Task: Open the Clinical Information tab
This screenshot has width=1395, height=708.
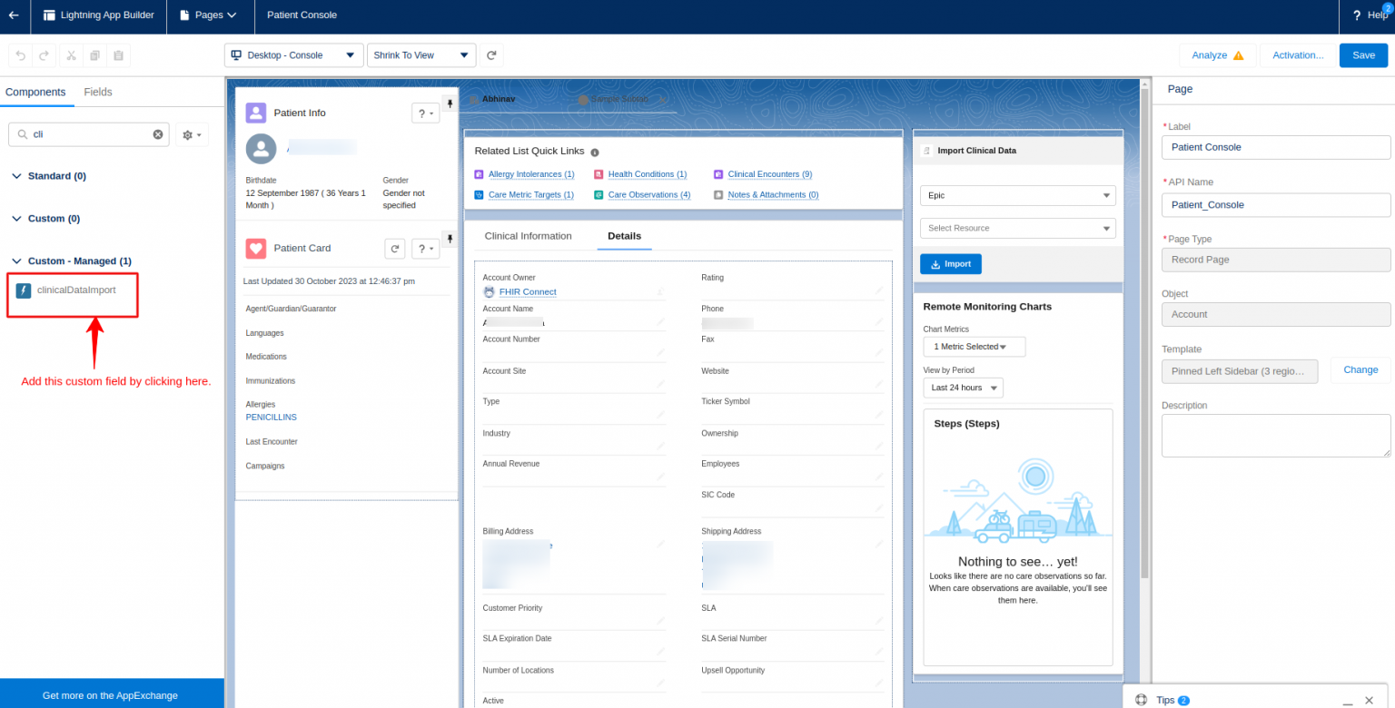Action: (x=529, y=236)
